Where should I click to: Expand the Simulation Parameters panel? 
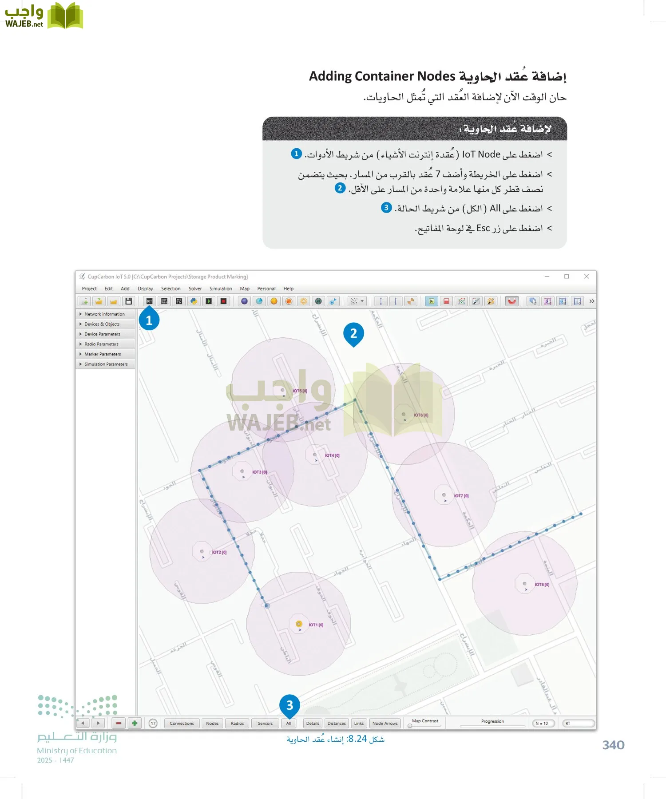(x=106, y=364)
